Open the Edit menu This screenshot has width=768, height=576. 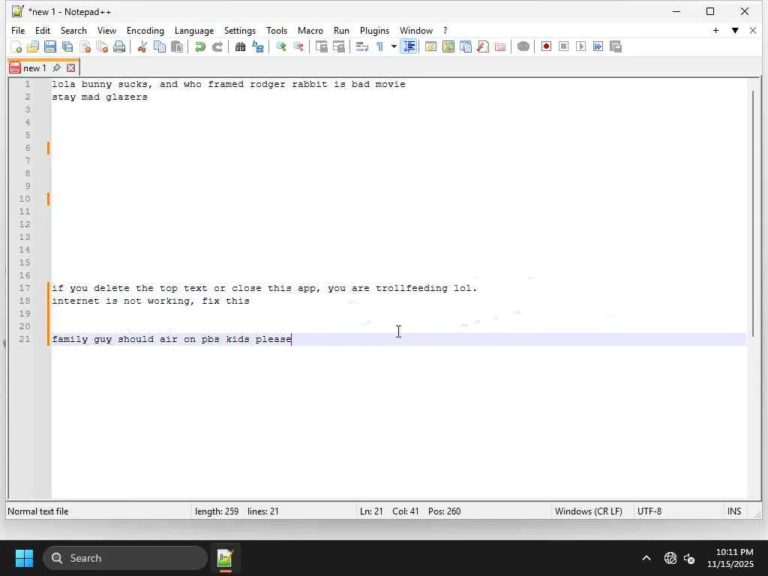point(43,30)
